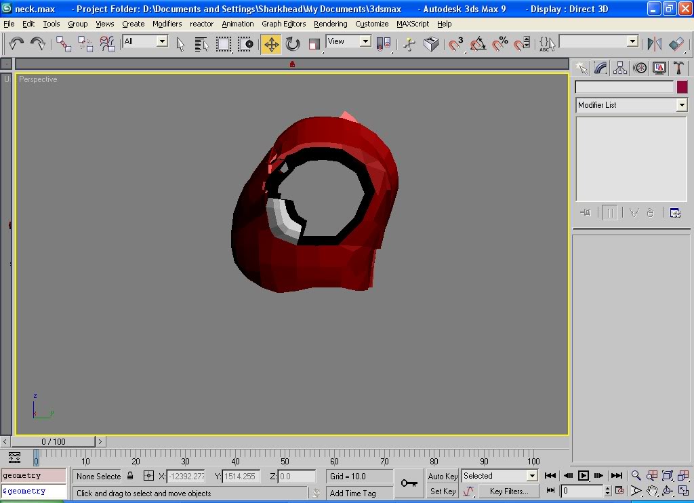Viewport: 694px width, 503px height.
Task: Click the object color swatch
Action: [x=682, y=87]
